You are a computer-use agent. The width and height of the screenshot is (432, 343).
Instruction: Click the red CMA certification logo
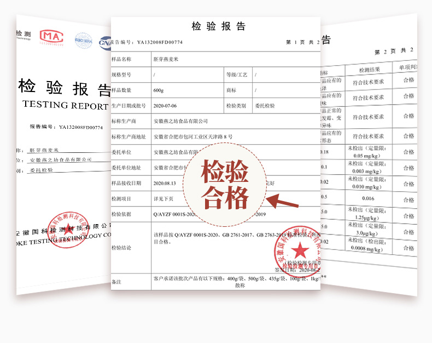coord(51,38)
